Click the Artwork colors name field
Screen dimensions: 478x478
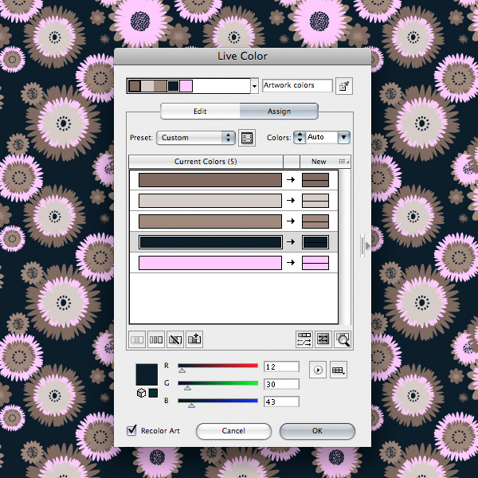pos(297,85)
